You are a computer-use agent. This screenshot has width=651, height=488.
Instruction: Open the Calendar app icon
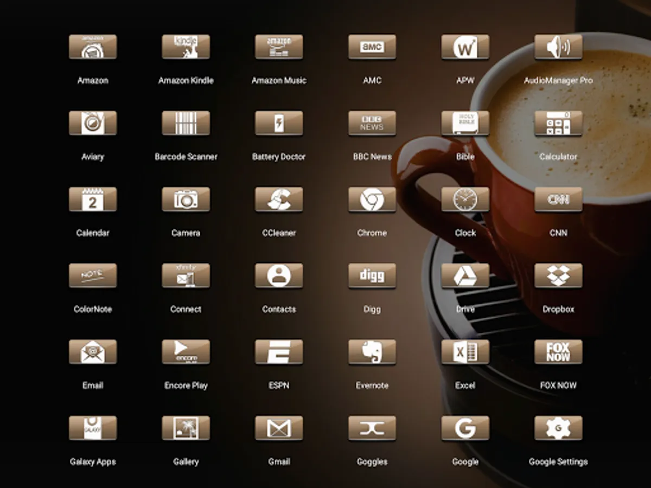93,200
